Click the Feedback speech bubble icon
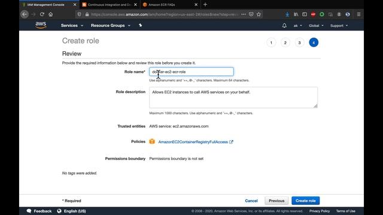 (29, 211)
